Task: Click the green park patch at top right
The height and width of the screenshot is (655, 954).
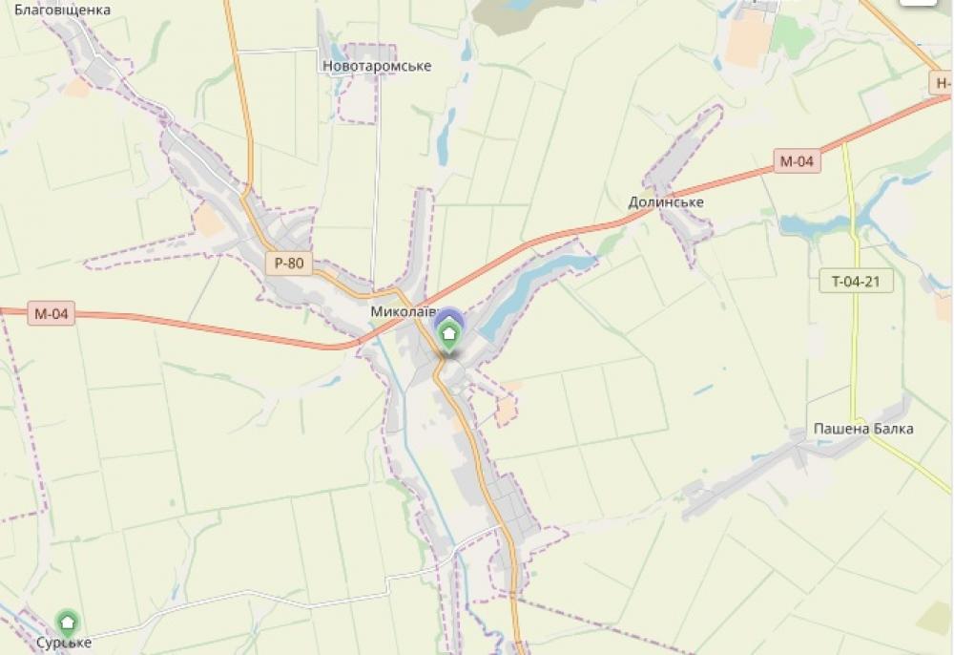Action: [x=791, y=36]
